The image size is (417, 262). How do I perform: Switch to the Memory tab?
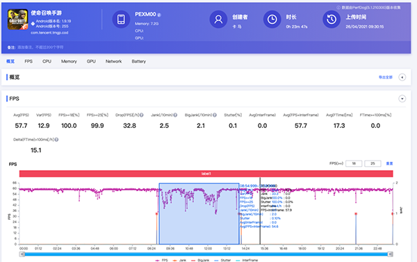[69, 61]
